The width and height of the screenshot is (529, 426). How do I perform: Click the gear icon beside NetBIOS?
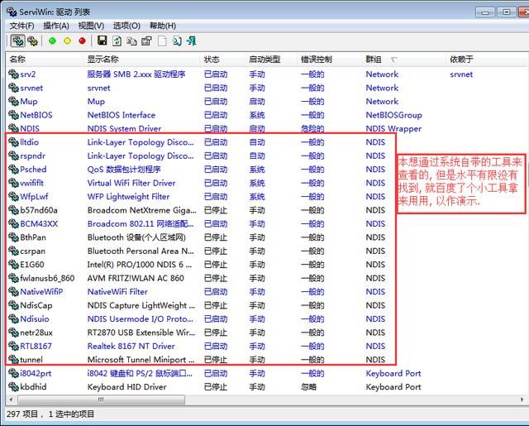click(13, 115)
